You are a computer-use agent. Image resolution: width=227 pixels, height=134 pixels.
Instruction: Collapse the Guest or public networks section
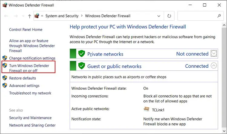(x=214, y=66)
